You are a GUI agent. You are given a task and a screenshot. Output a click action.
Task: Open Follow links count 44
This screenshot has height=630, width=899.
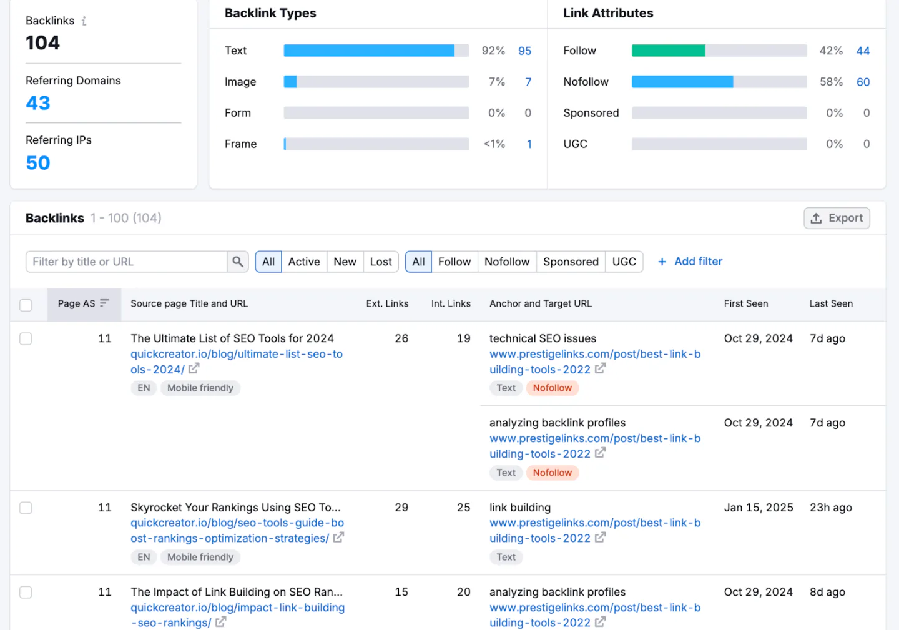pos(863,51)
